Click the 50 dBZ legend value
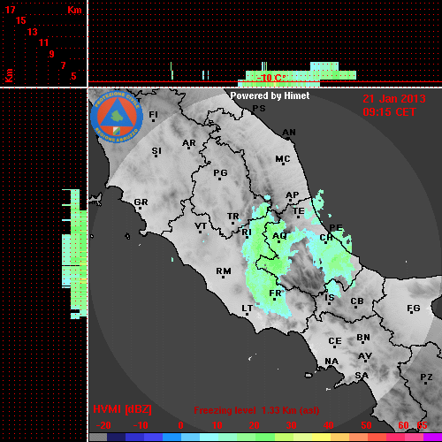 366,425
